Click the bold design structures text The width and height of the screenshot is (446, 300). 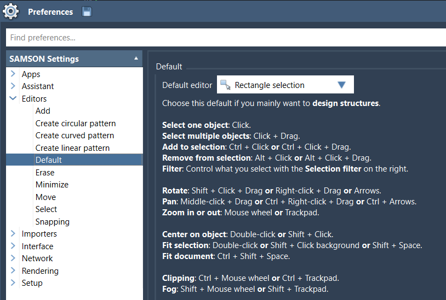click(346, 103)
